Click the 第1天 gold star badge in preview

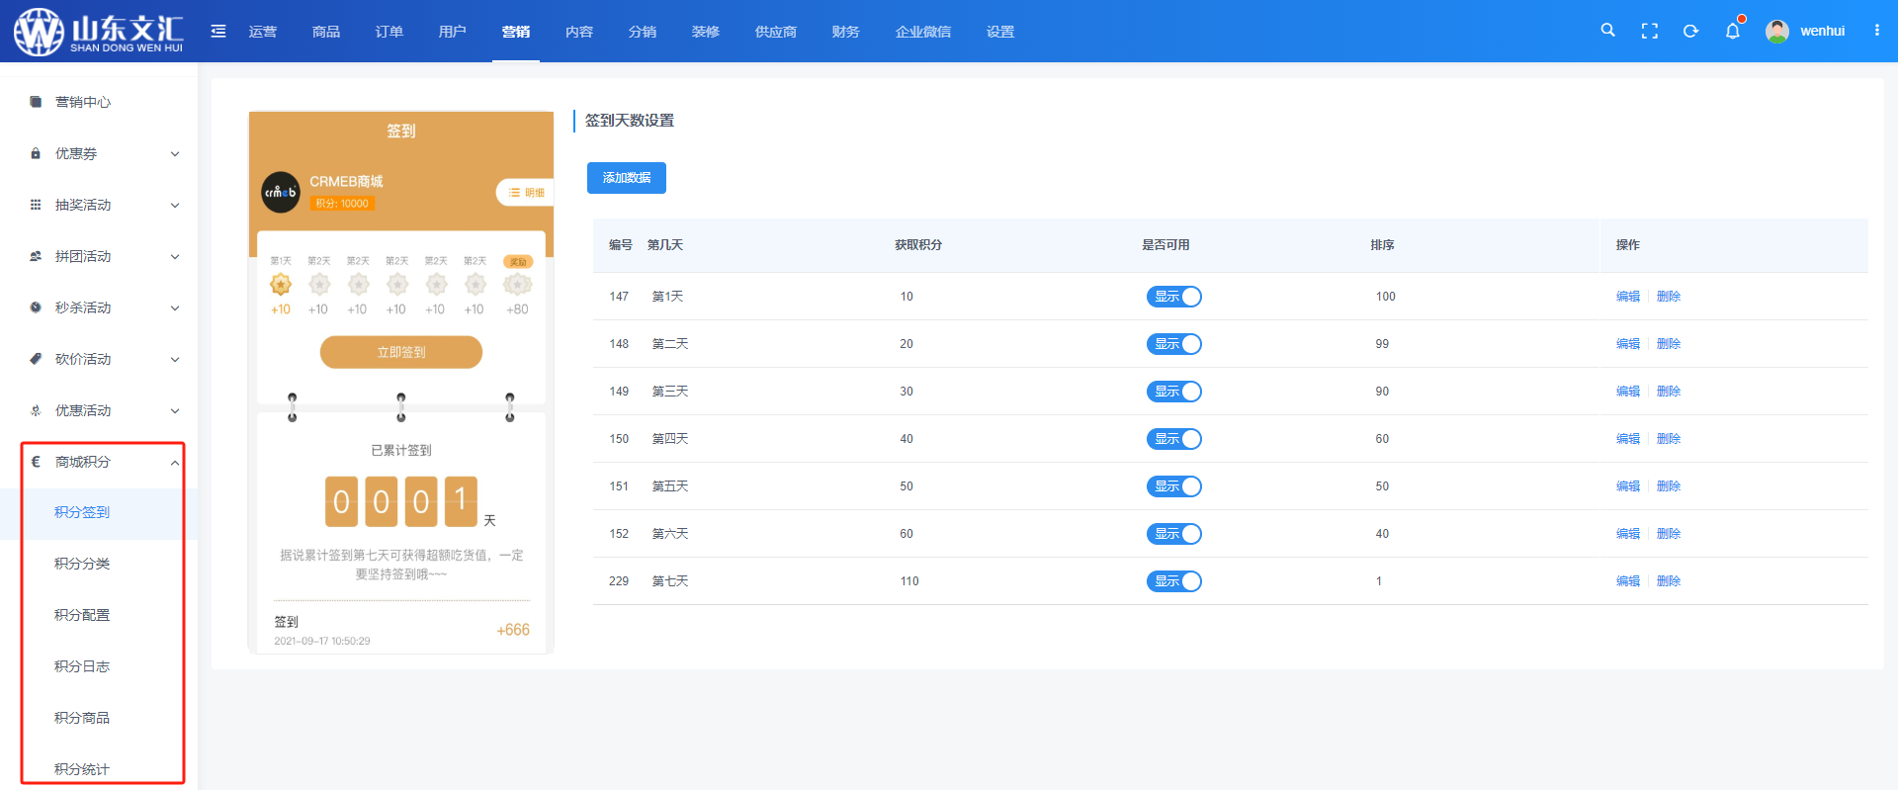(281, 285)
